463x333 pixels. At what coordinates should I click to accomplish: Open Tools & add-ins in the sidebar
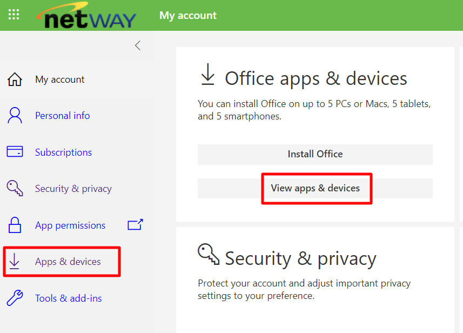(68, 298)
